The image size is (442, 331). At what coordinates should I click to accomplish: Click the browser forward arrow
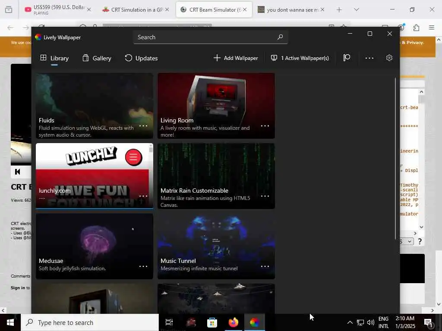[25, 28]
